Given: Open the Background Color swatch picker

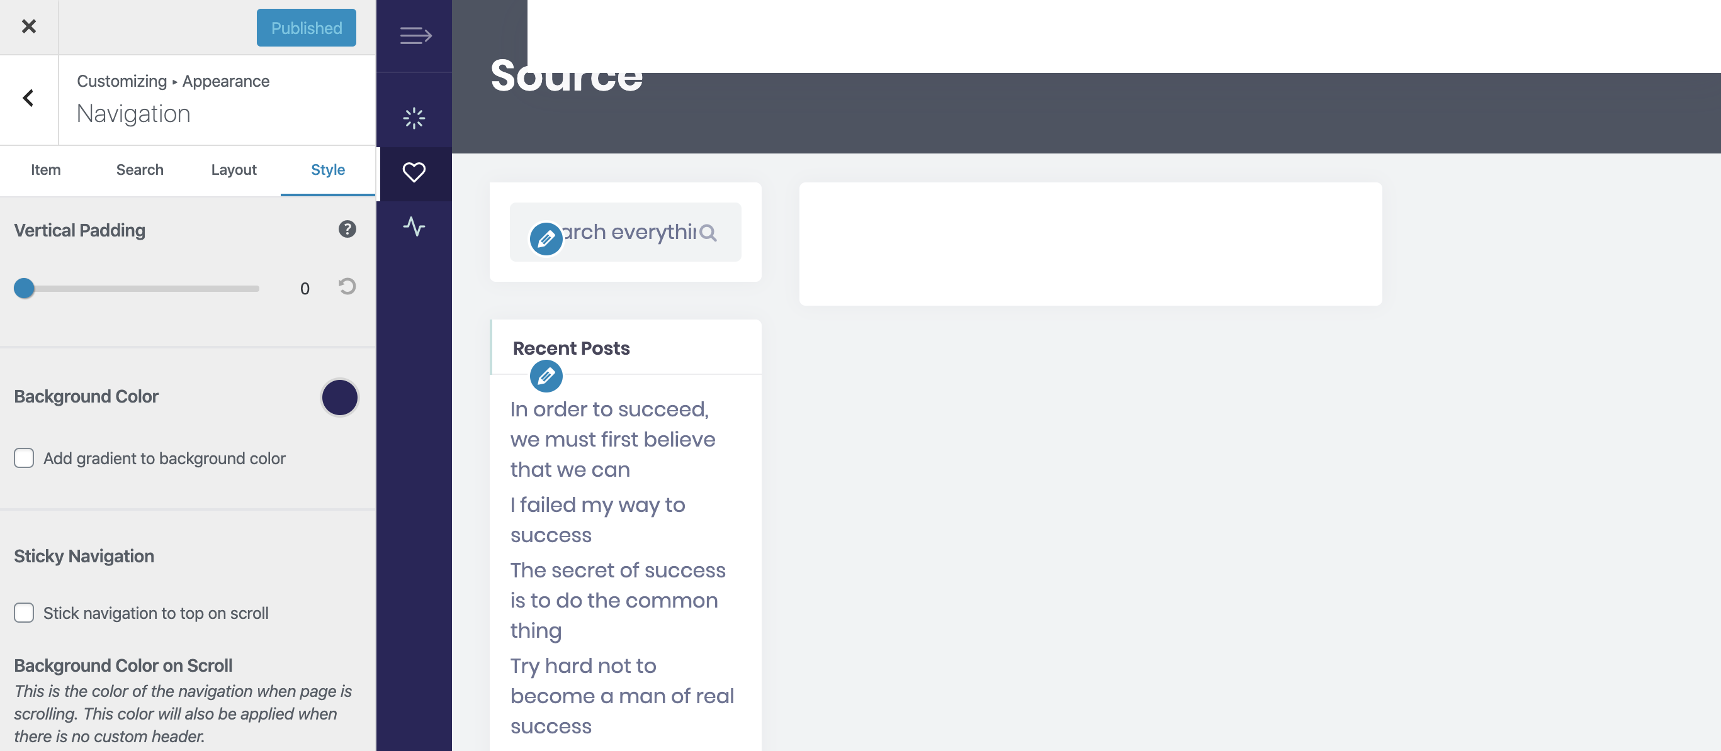Looking at the screenshot, I should click(x=339, y=397).
